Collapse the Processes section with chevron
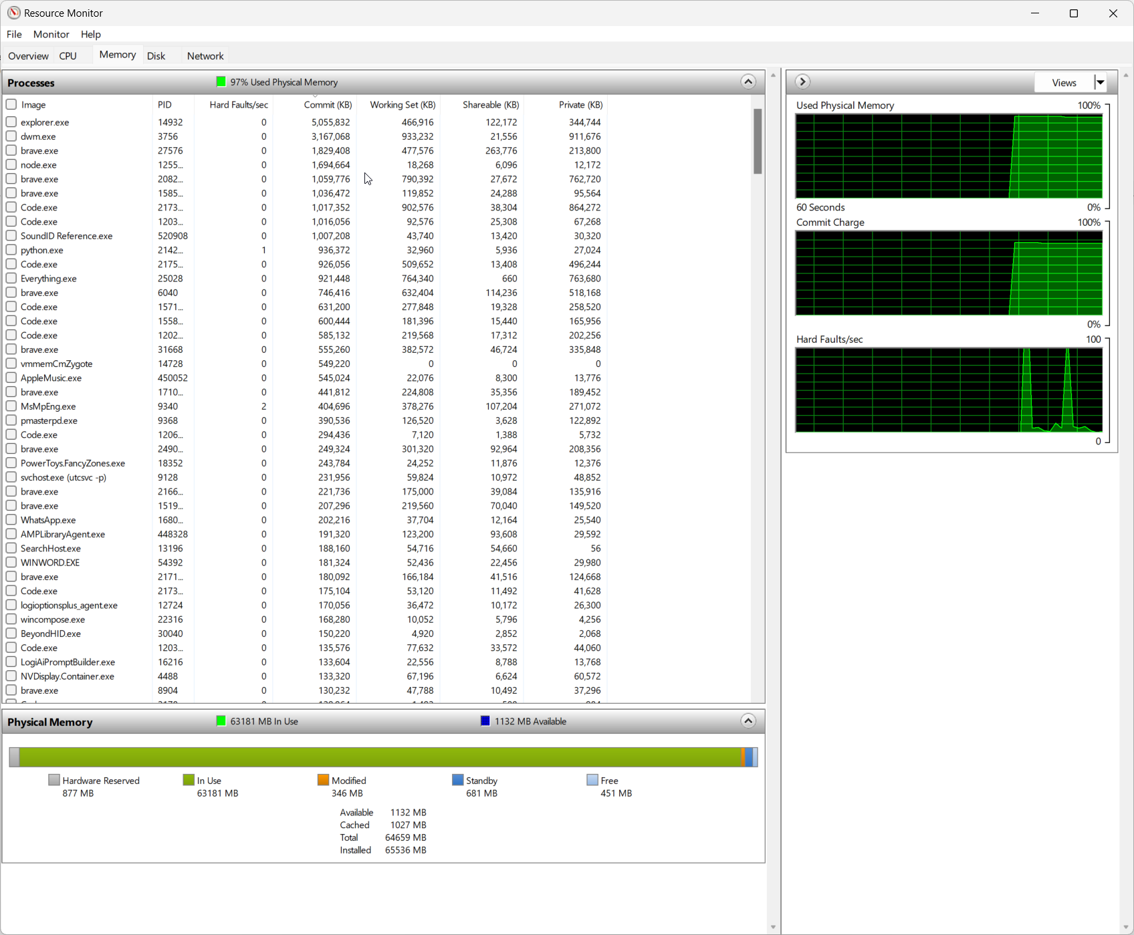This screenshot has height=935, width=1134. (748, 82)
